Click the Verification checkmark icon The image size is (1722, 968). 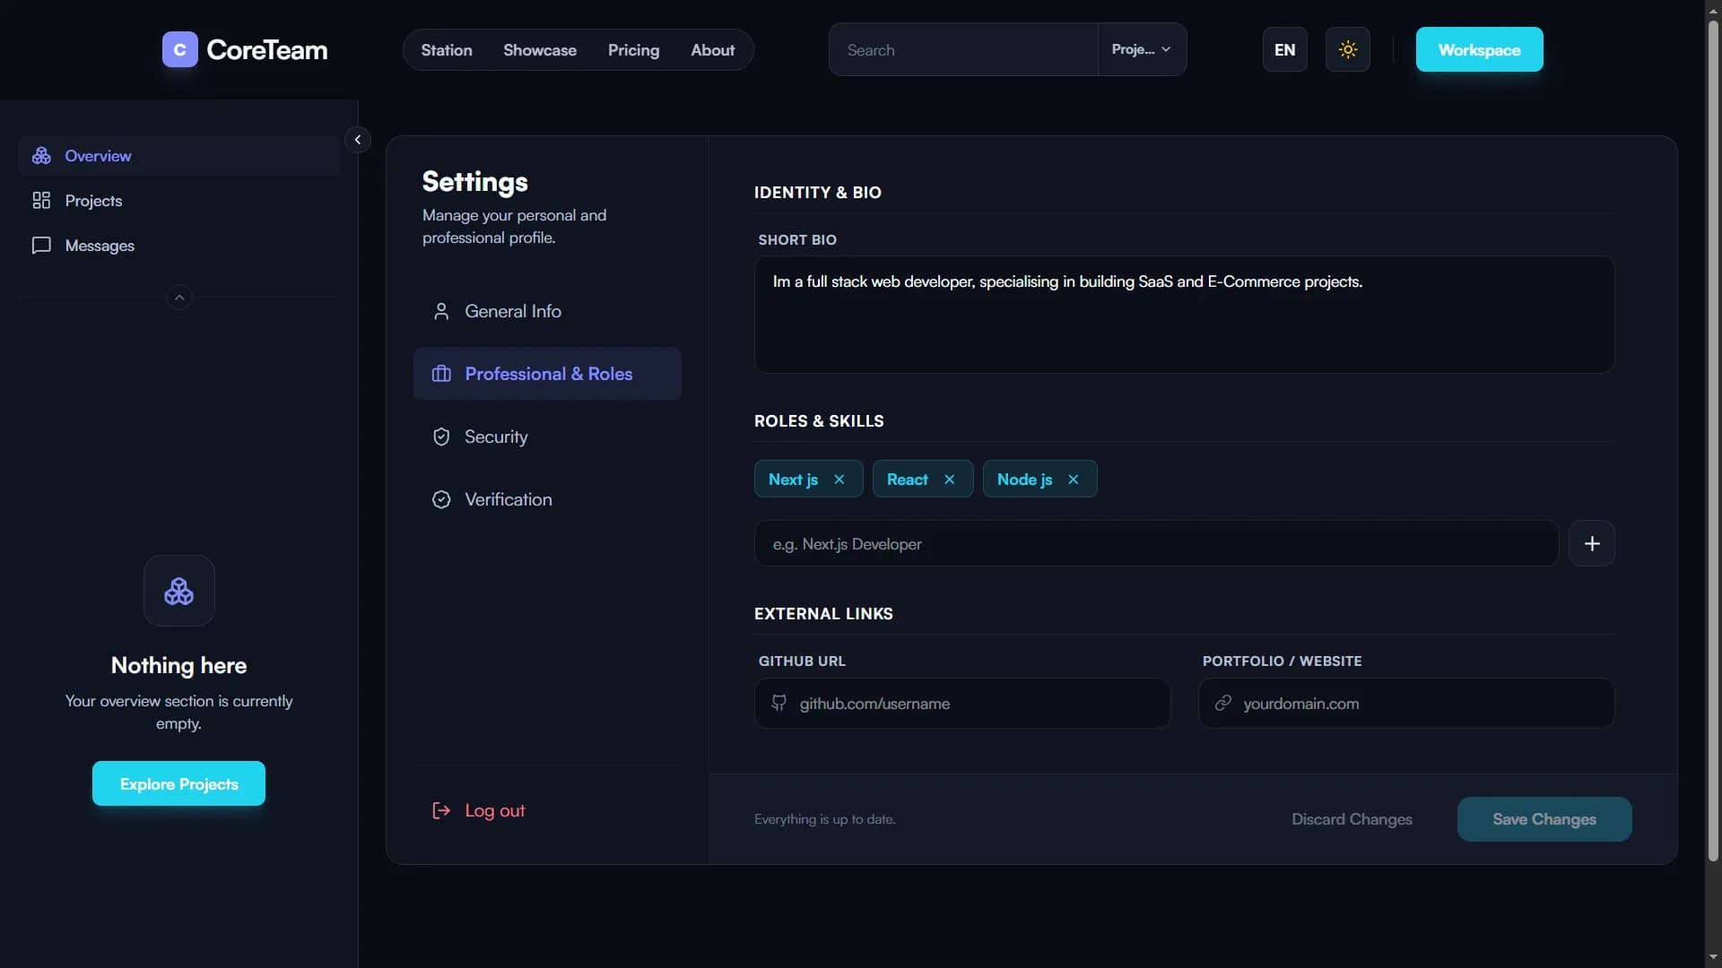pos(441,499)
